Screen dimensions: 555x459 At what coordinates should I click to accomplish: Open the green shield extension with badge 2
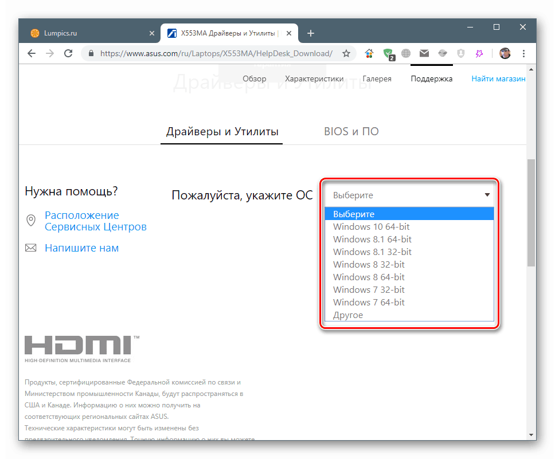pos(388,54)
